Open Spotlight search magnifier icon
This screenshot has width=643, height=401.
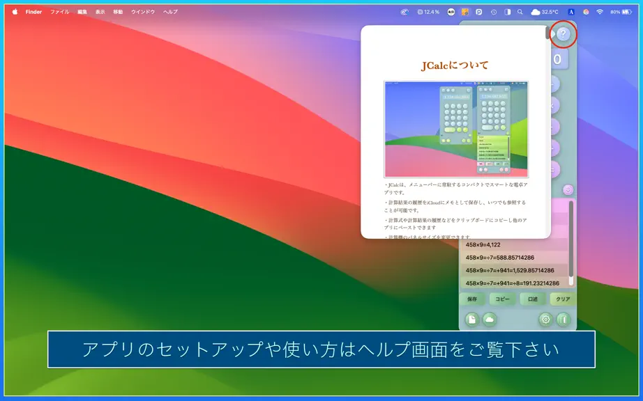point(520,12)
